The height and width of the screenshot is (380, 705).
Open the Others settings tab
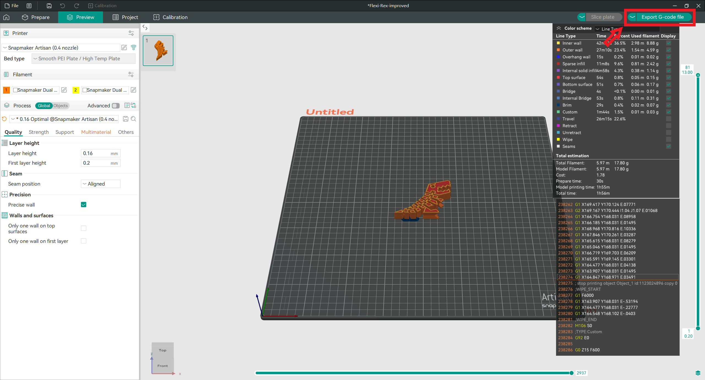[x=126, y=132]
